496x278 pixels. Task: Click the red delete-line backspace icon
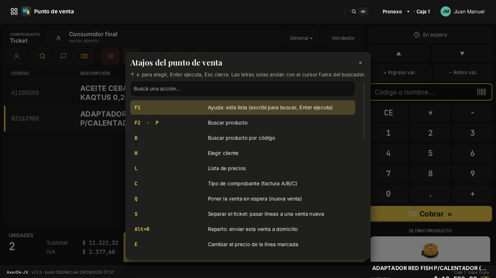110,56
